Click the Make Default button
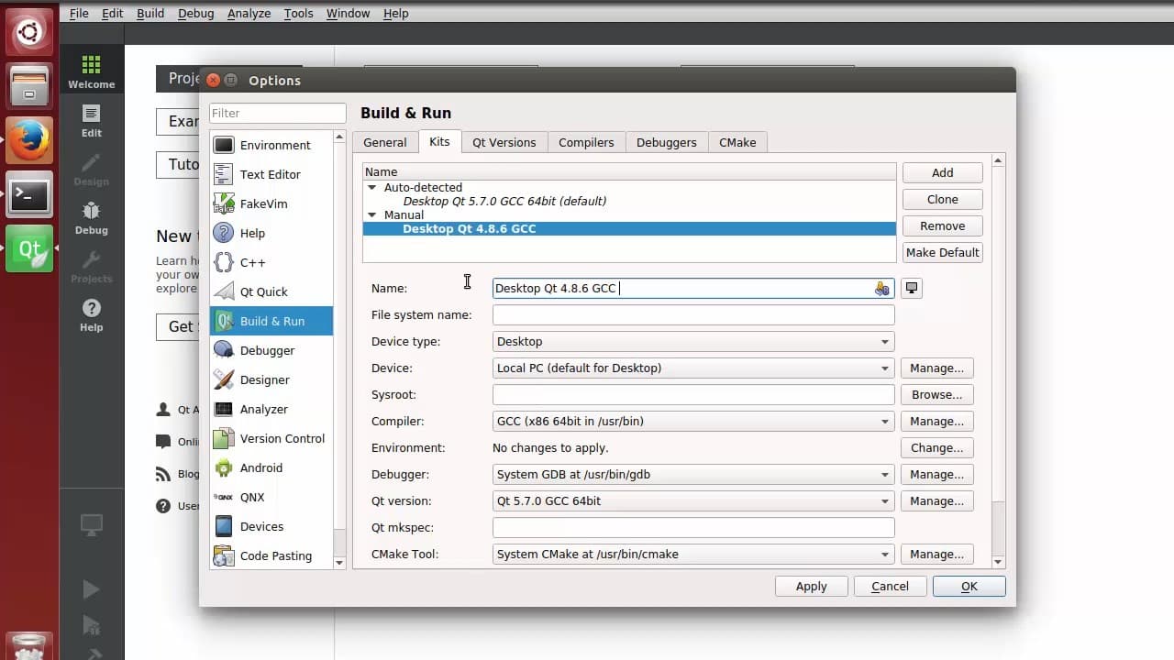 pos(943,252)
